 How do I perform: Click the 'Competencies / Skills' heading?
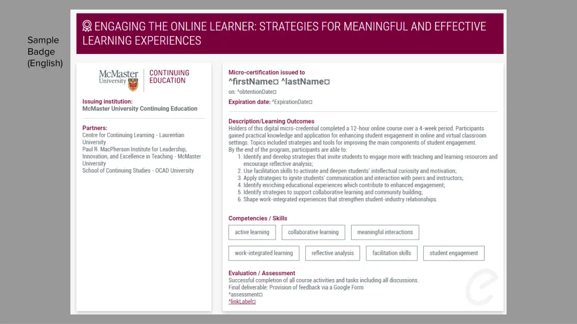pyautogui.click(x=258, y=218)
